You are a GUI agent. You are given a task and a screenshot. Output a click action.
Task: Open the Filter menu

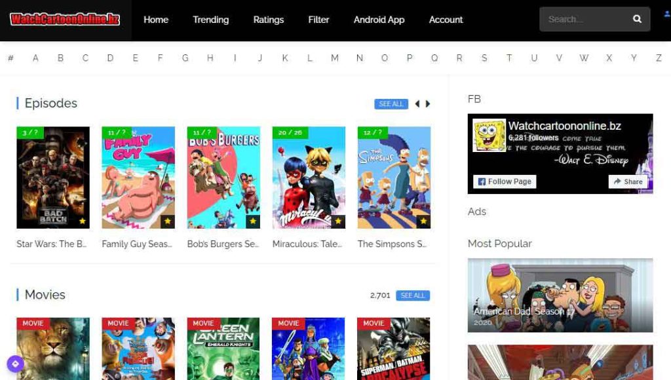tap(318, 20)
